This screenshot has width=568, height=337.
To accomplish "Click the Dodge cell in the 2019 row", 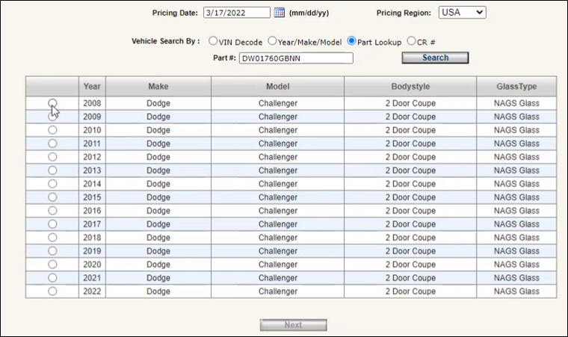I will [158, 251].
